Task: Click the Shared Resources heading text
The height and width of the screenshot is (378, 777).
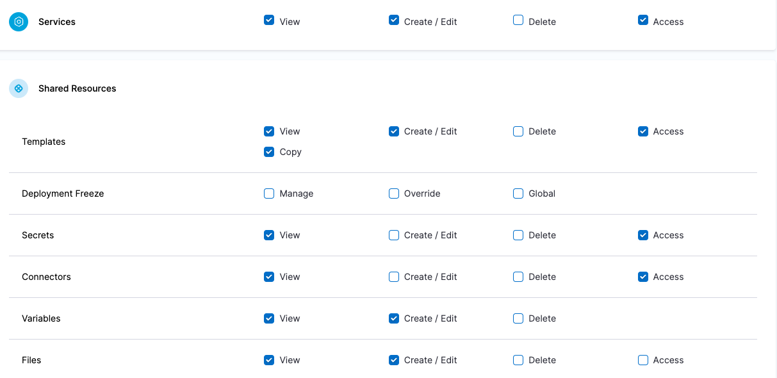Action: coord(77,88)
